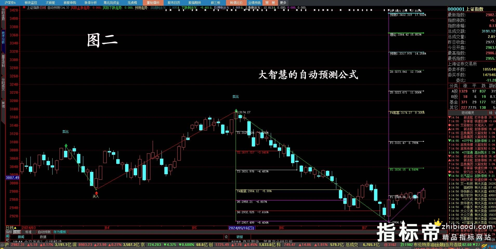Select the 分时走势 side tab
The height and width of the screenshot is (249, 496).
[x=3, y=14]
